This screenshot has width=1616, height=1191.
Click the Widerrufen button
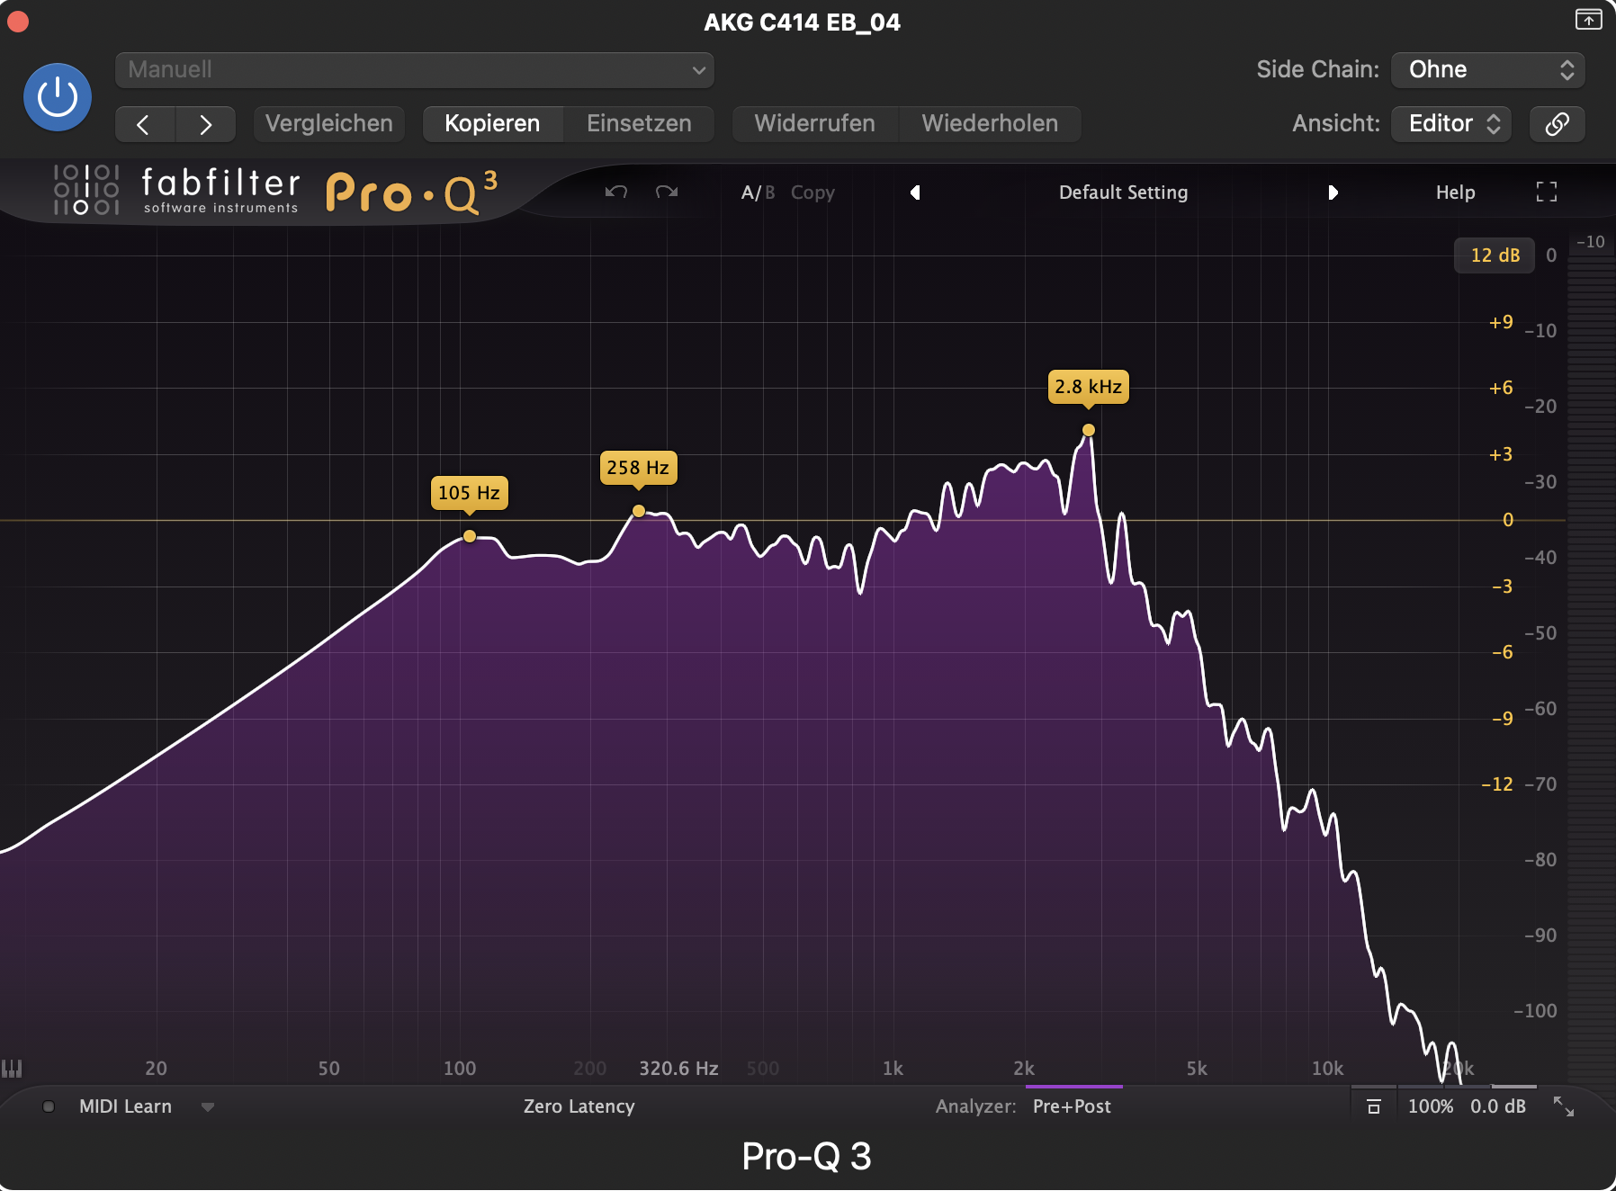click(x=815, y=124)
